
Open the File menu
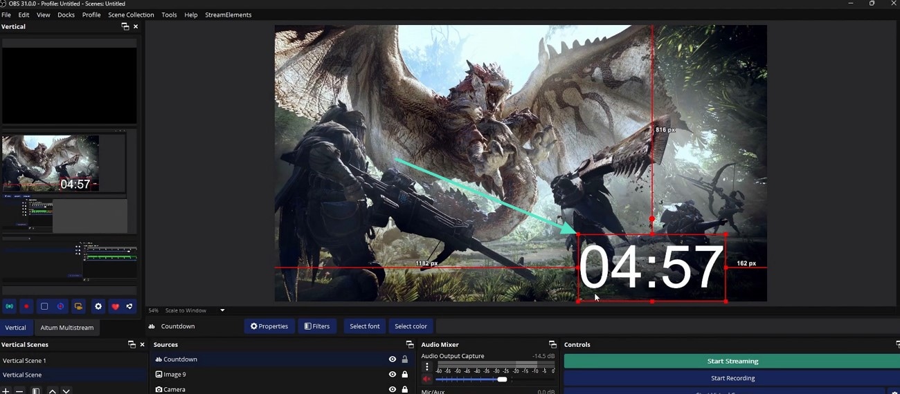[6, 15]
